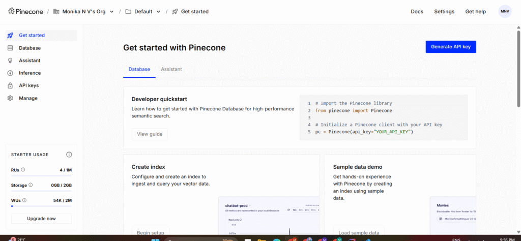Select the Get started rocket icon in sidebar
Screen dimensions: 521x241
[10, 35]
